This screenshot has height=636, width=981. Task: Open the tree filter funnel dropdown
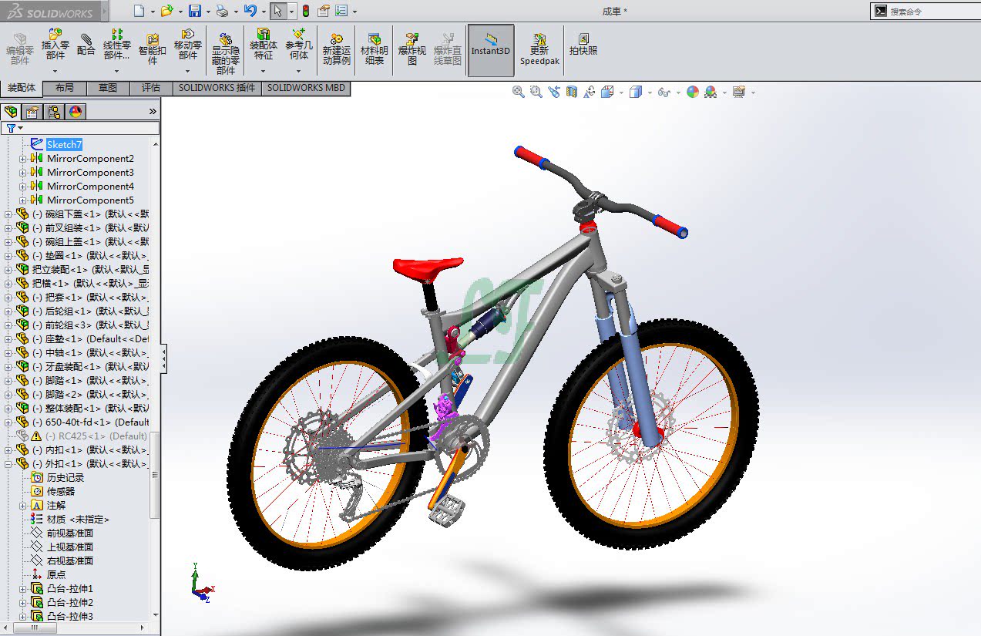pyautogui.click(x=21, y=128)
